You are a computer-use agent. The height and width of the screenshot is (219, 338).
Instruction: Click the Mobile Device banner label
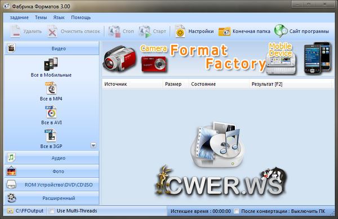[x=280, y=50]
